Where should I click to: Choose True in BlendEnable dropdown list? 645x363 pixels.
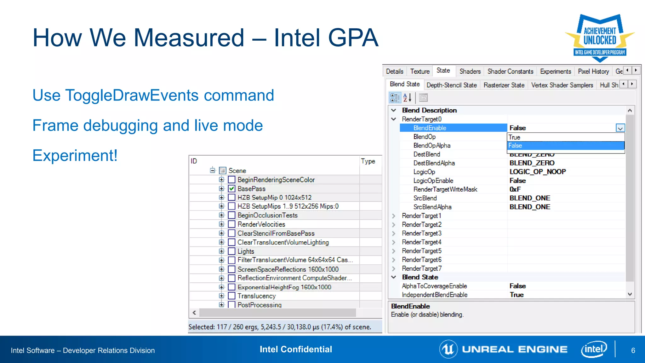tap(566, 137)
